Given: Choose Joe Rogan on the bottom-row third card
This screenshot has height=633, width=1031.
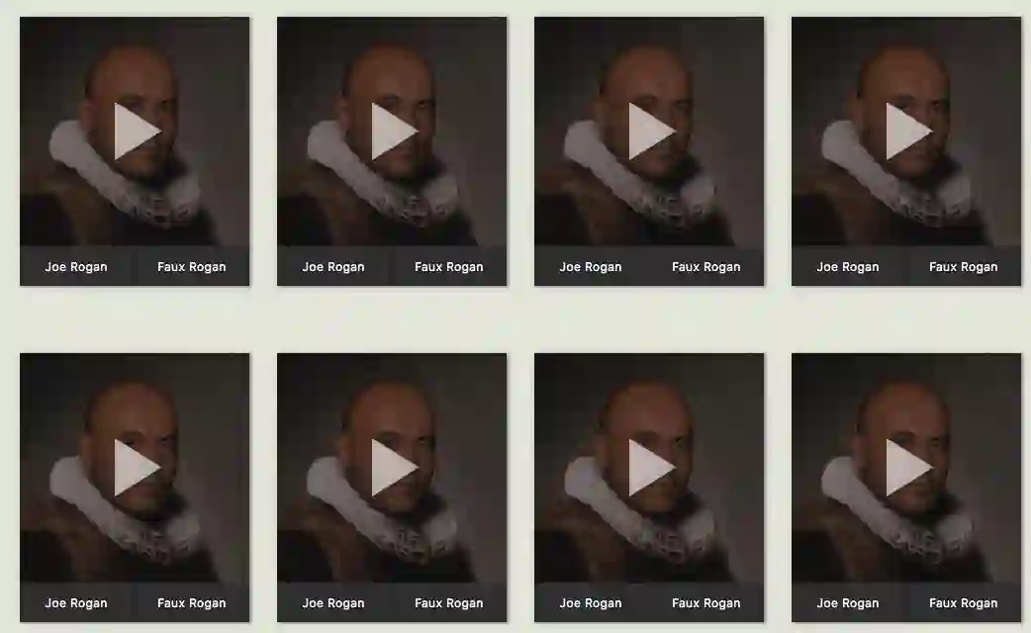Looking at the screenshot, I should pos(591,602).
